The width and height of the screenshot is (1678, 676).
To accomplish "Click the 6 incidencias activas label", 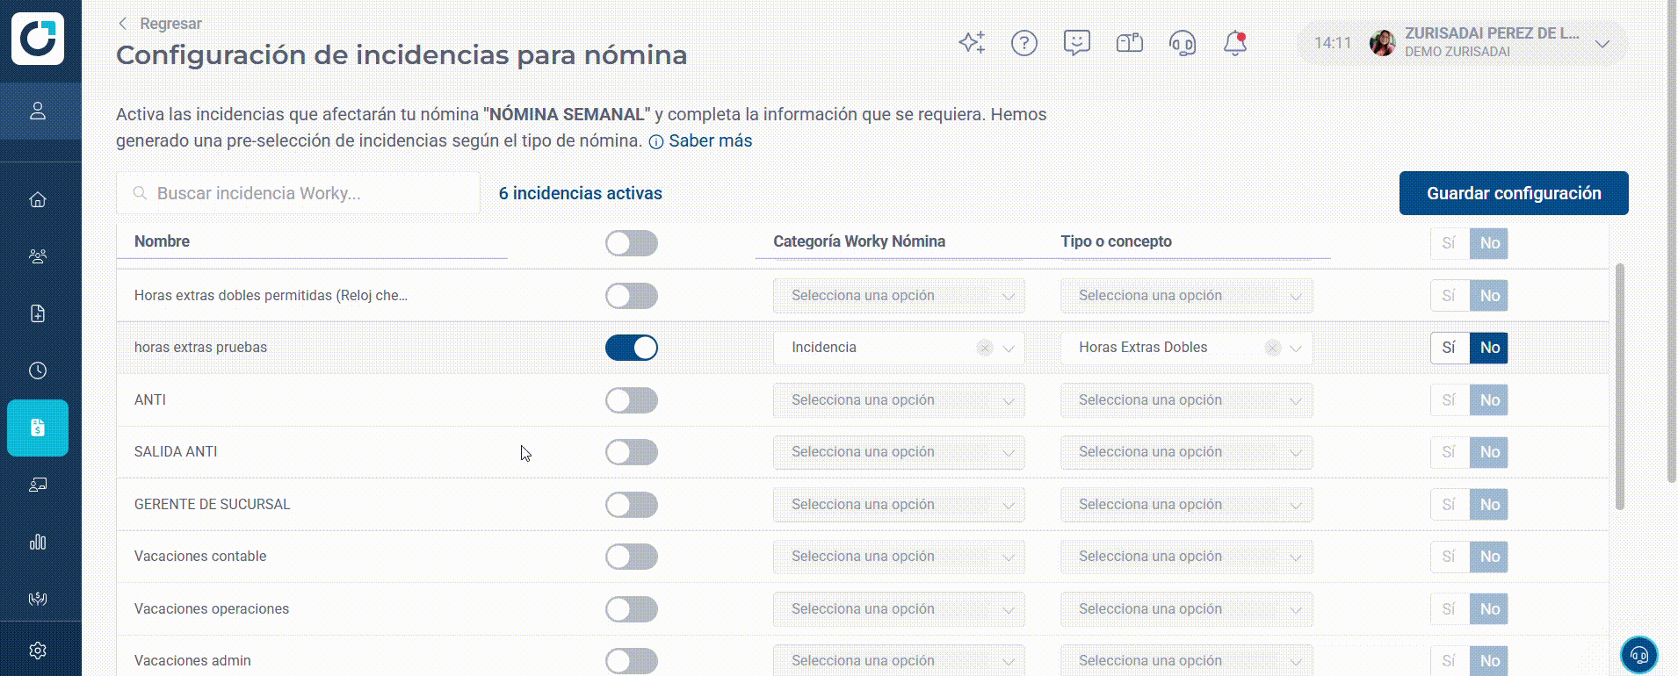I will [581, 193].
